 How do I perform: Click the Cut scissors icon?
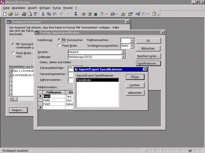tap(43, 14)
